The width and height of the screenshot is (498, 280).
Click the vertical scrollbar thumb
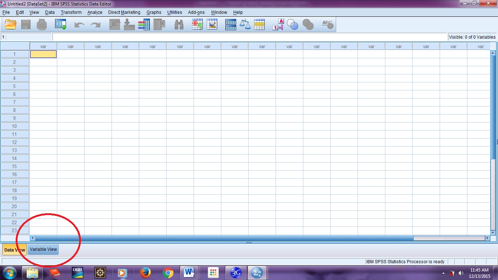(x=493, y=108)
